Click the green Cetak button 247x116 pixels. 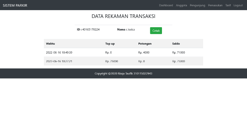(156, 30)
